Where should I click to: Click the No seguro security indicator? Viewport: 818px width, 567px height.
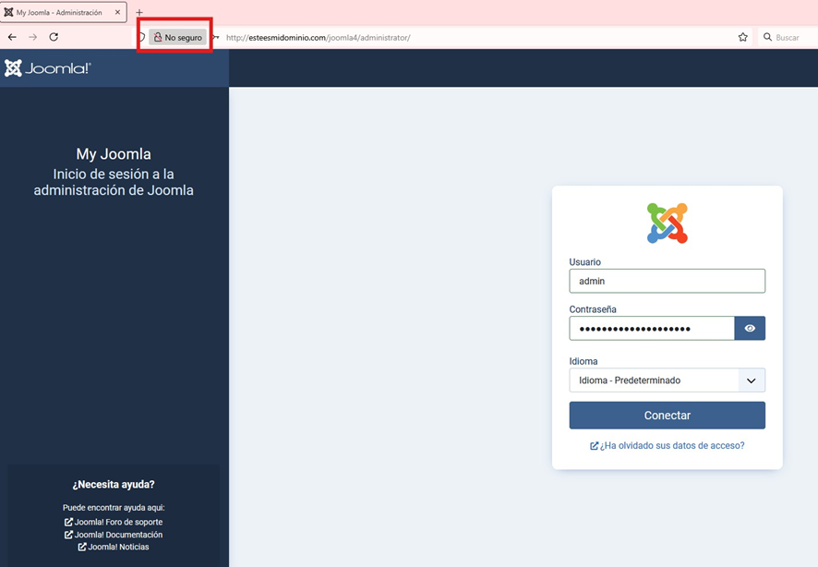pyautogui.click(x=178, y=37)
